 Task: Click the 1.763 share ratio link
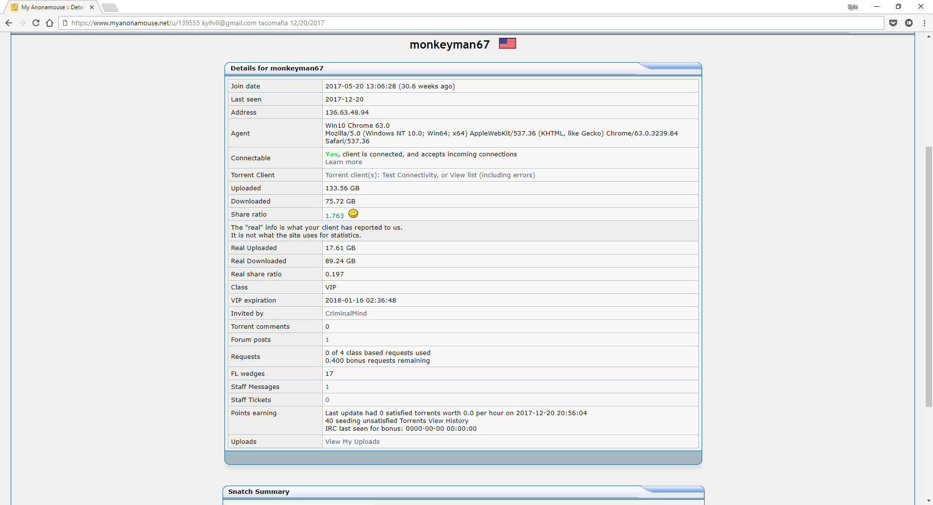(334, 216)
